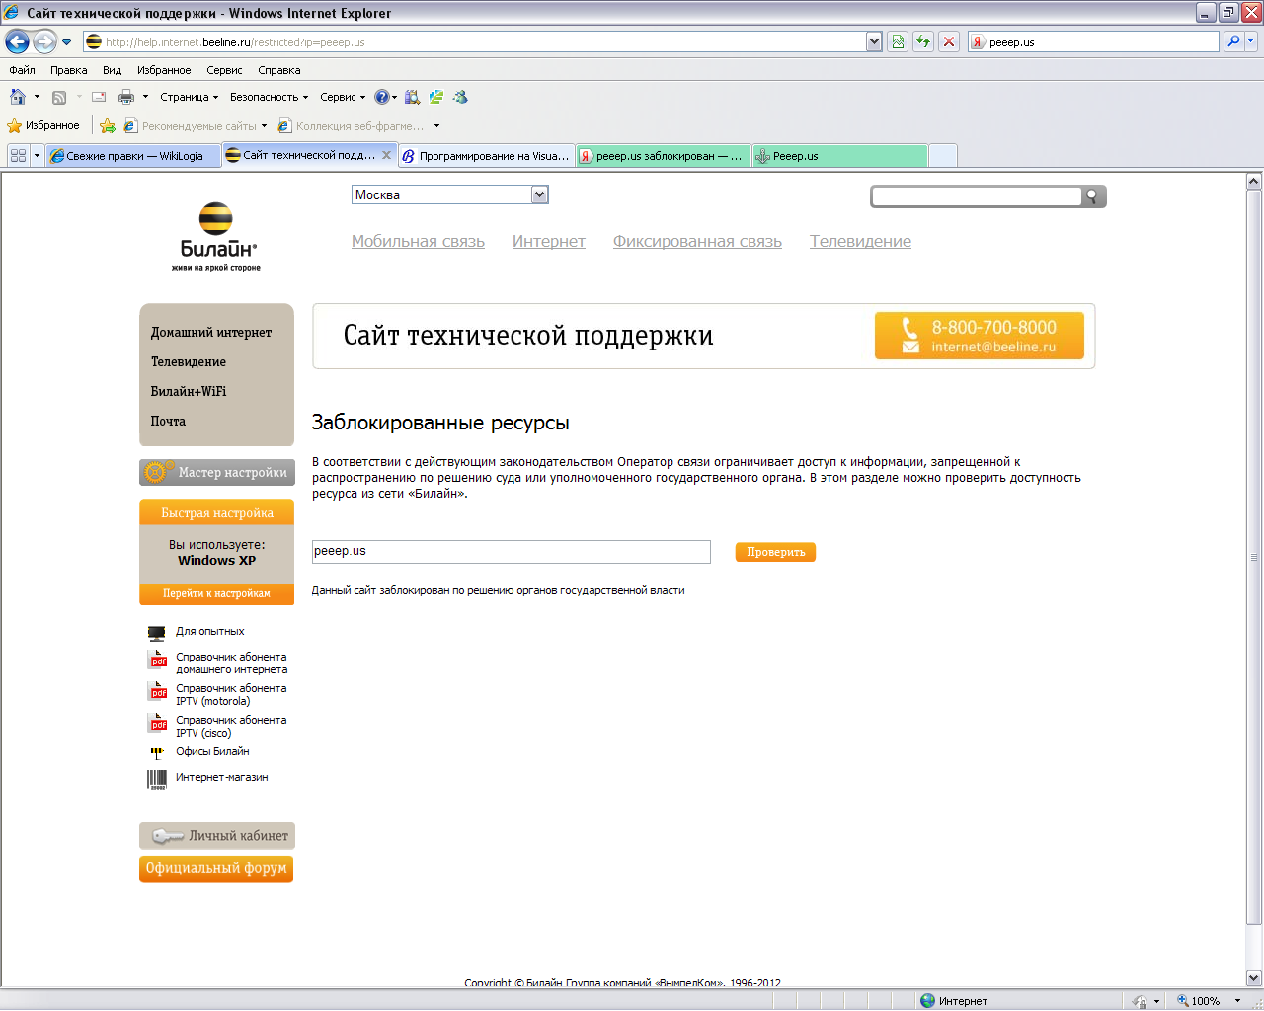Open Коллекция веб-фрагментов favorites link

point(358,126)
